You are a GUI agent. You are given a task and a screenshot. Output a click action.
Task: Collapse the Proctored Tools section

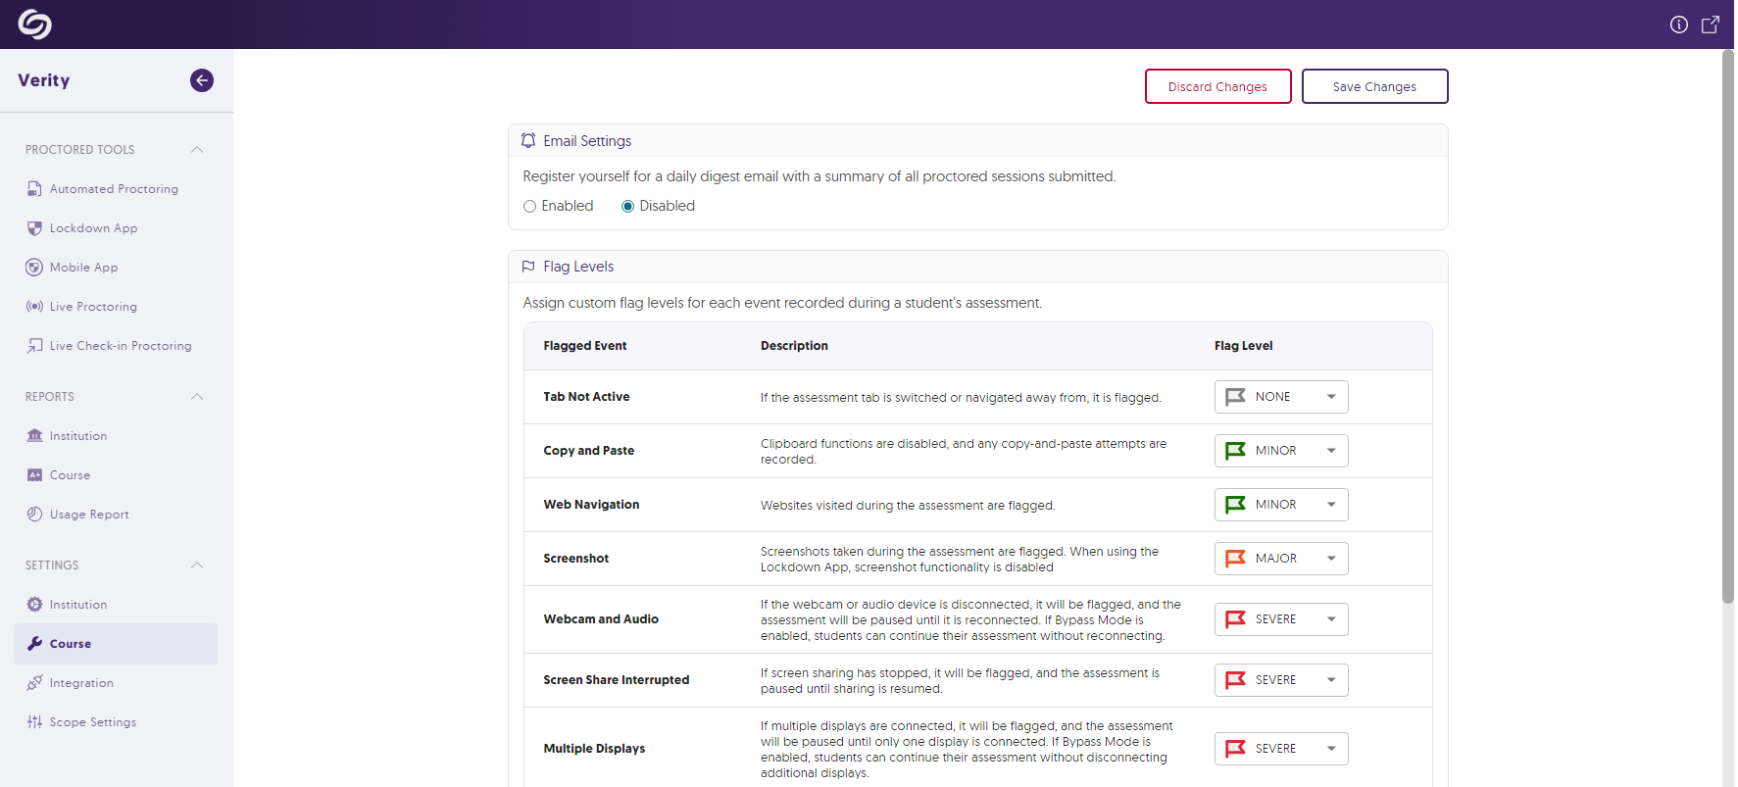(x=197, y=150)
